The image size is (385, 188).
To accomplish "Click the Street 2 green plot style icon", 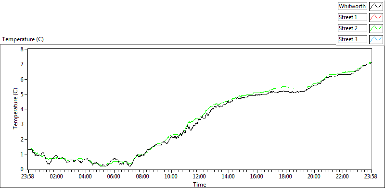I will tap(376, 28).
